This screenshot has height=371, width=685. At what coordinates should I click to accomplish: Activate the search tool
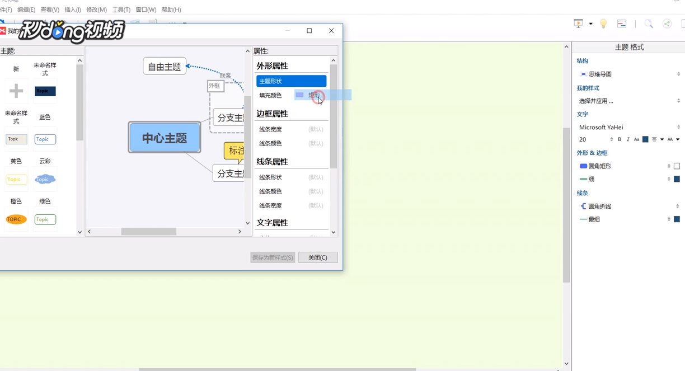point(648,23)
